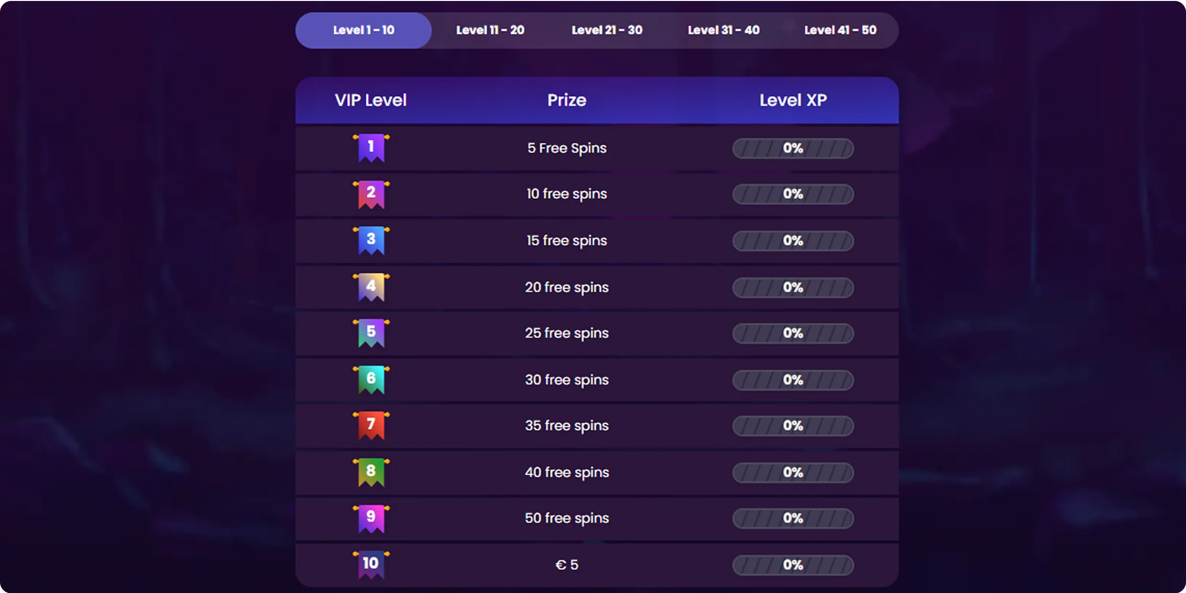The width and height of the screenshot is (1186, 593).
Task: Click the Level XP column header
Action: [x=793, y=100]
